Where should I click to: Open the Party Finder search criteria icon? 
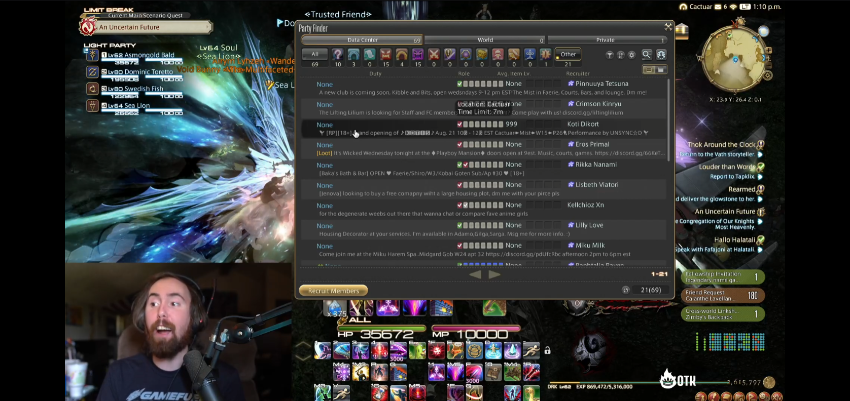(x=647, y=54)
